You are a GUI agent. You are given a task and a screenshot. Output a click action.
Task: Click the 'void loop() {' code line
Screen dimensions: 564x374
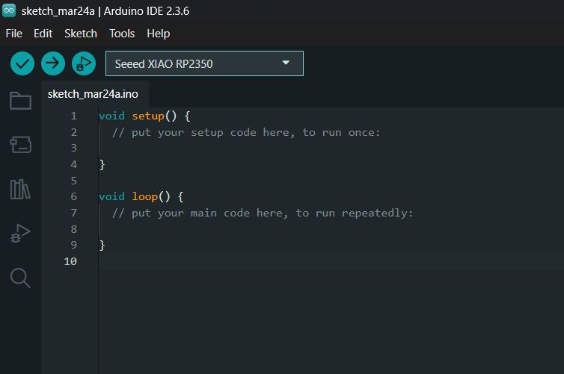tap(141, 196)
